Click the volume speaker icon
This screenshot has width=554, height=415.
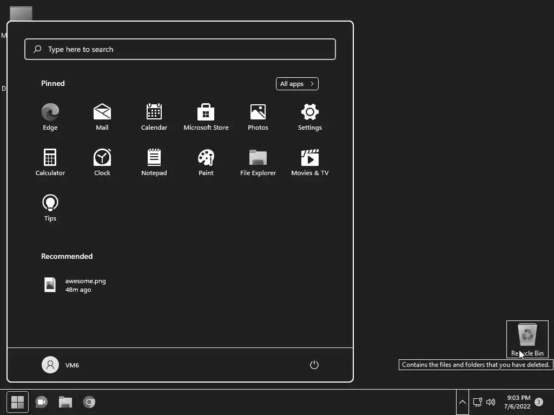point(491,402)
